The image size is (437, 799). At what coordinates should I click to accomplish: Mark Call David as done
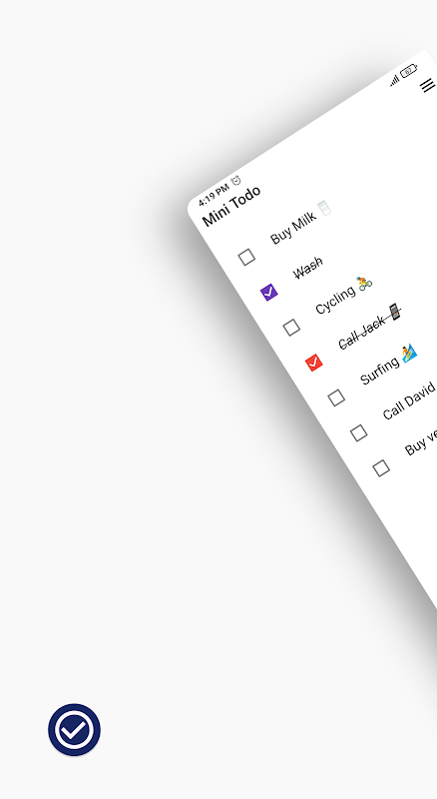point(358,432)
